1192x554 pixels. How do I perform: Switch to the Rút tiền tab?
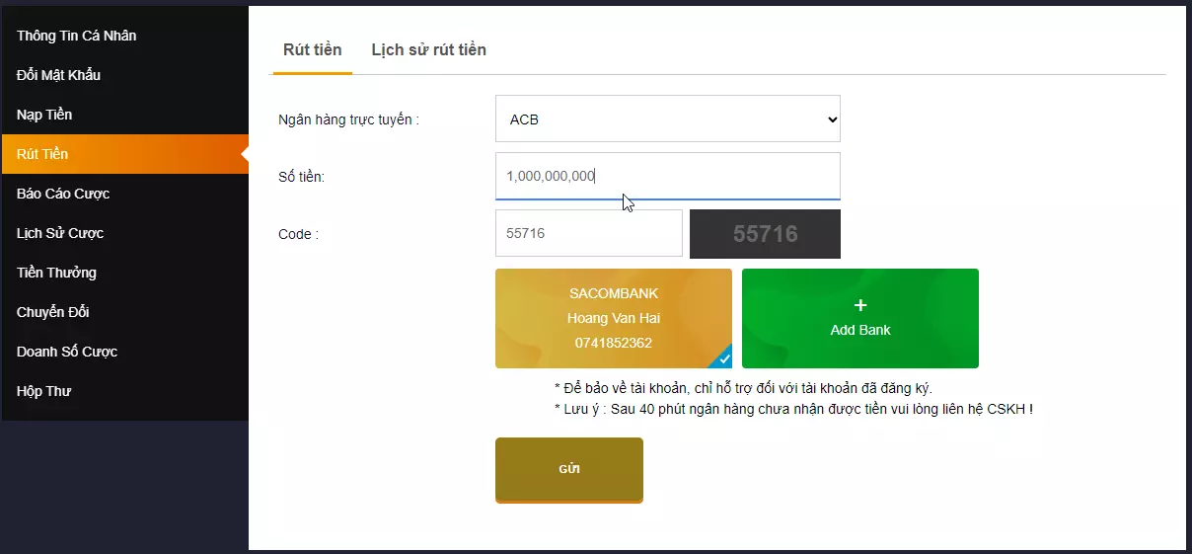click(x=312, y=50)
